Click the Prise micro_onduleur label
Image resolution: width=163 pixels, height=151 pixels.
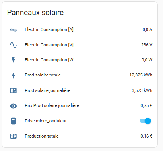[46, 121]
